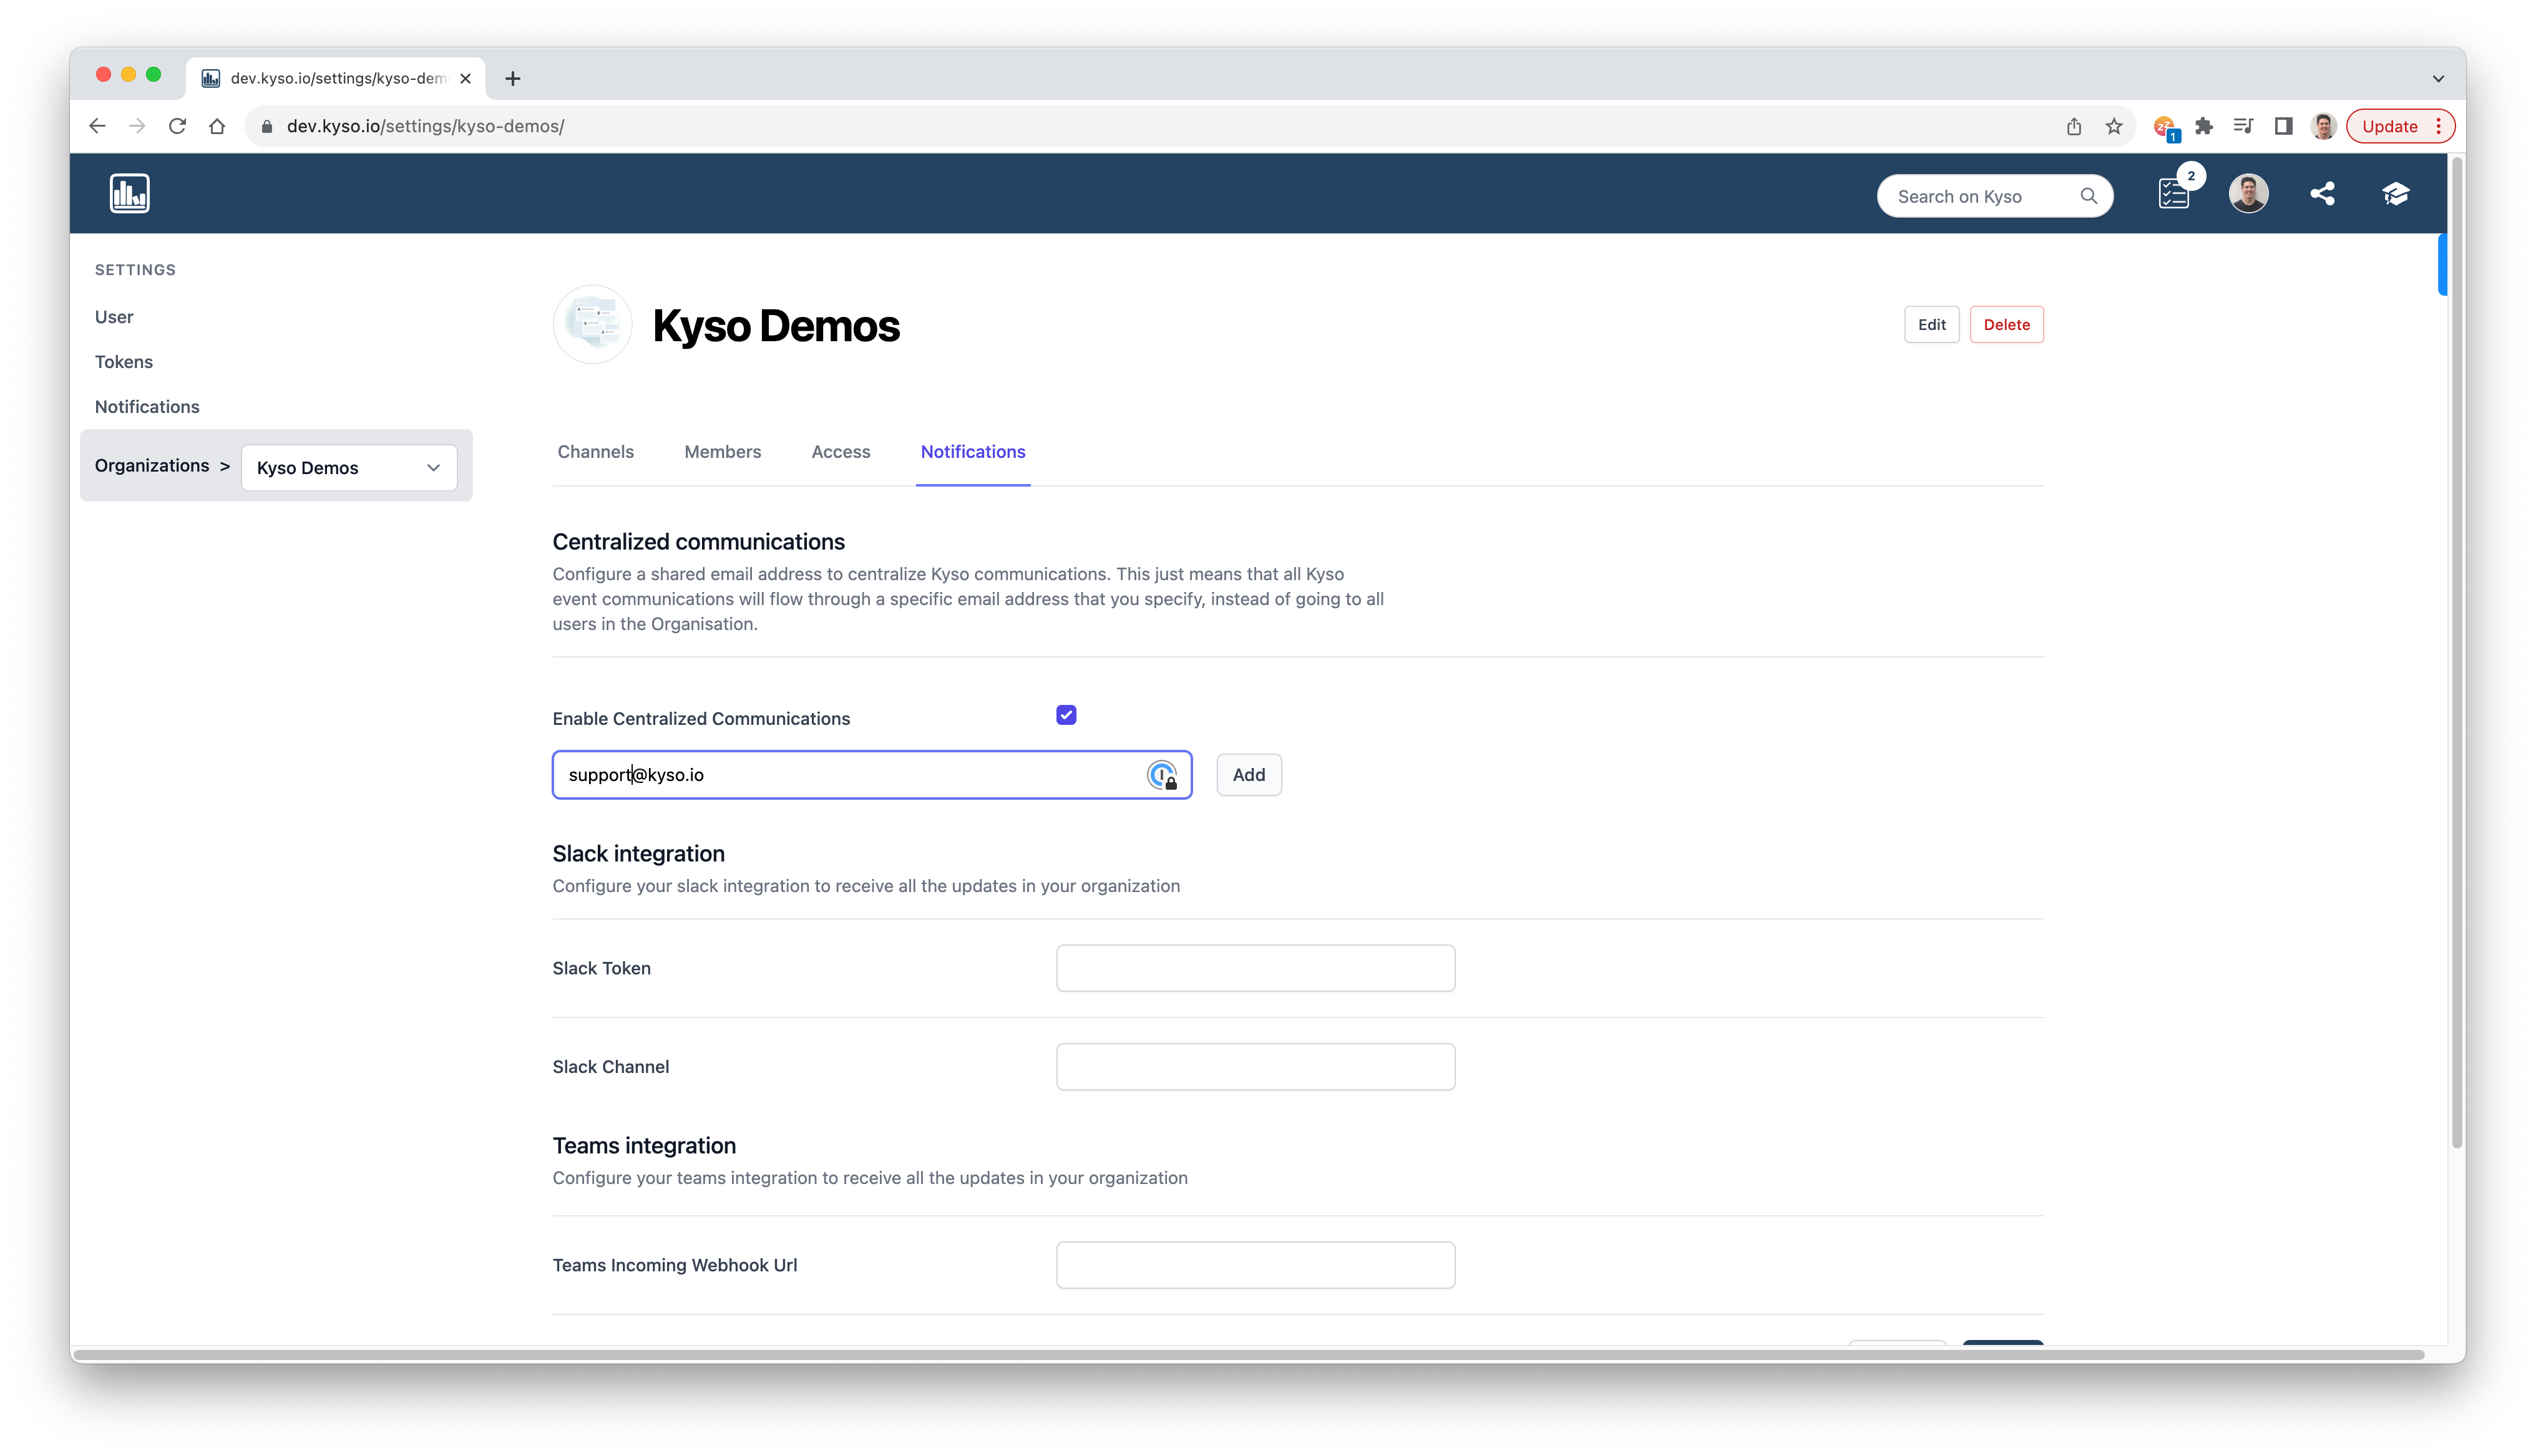Select Organizations in the settings sidebar
The width and height of the screenshot is (2536, 1456).
(x=152, y=466)
